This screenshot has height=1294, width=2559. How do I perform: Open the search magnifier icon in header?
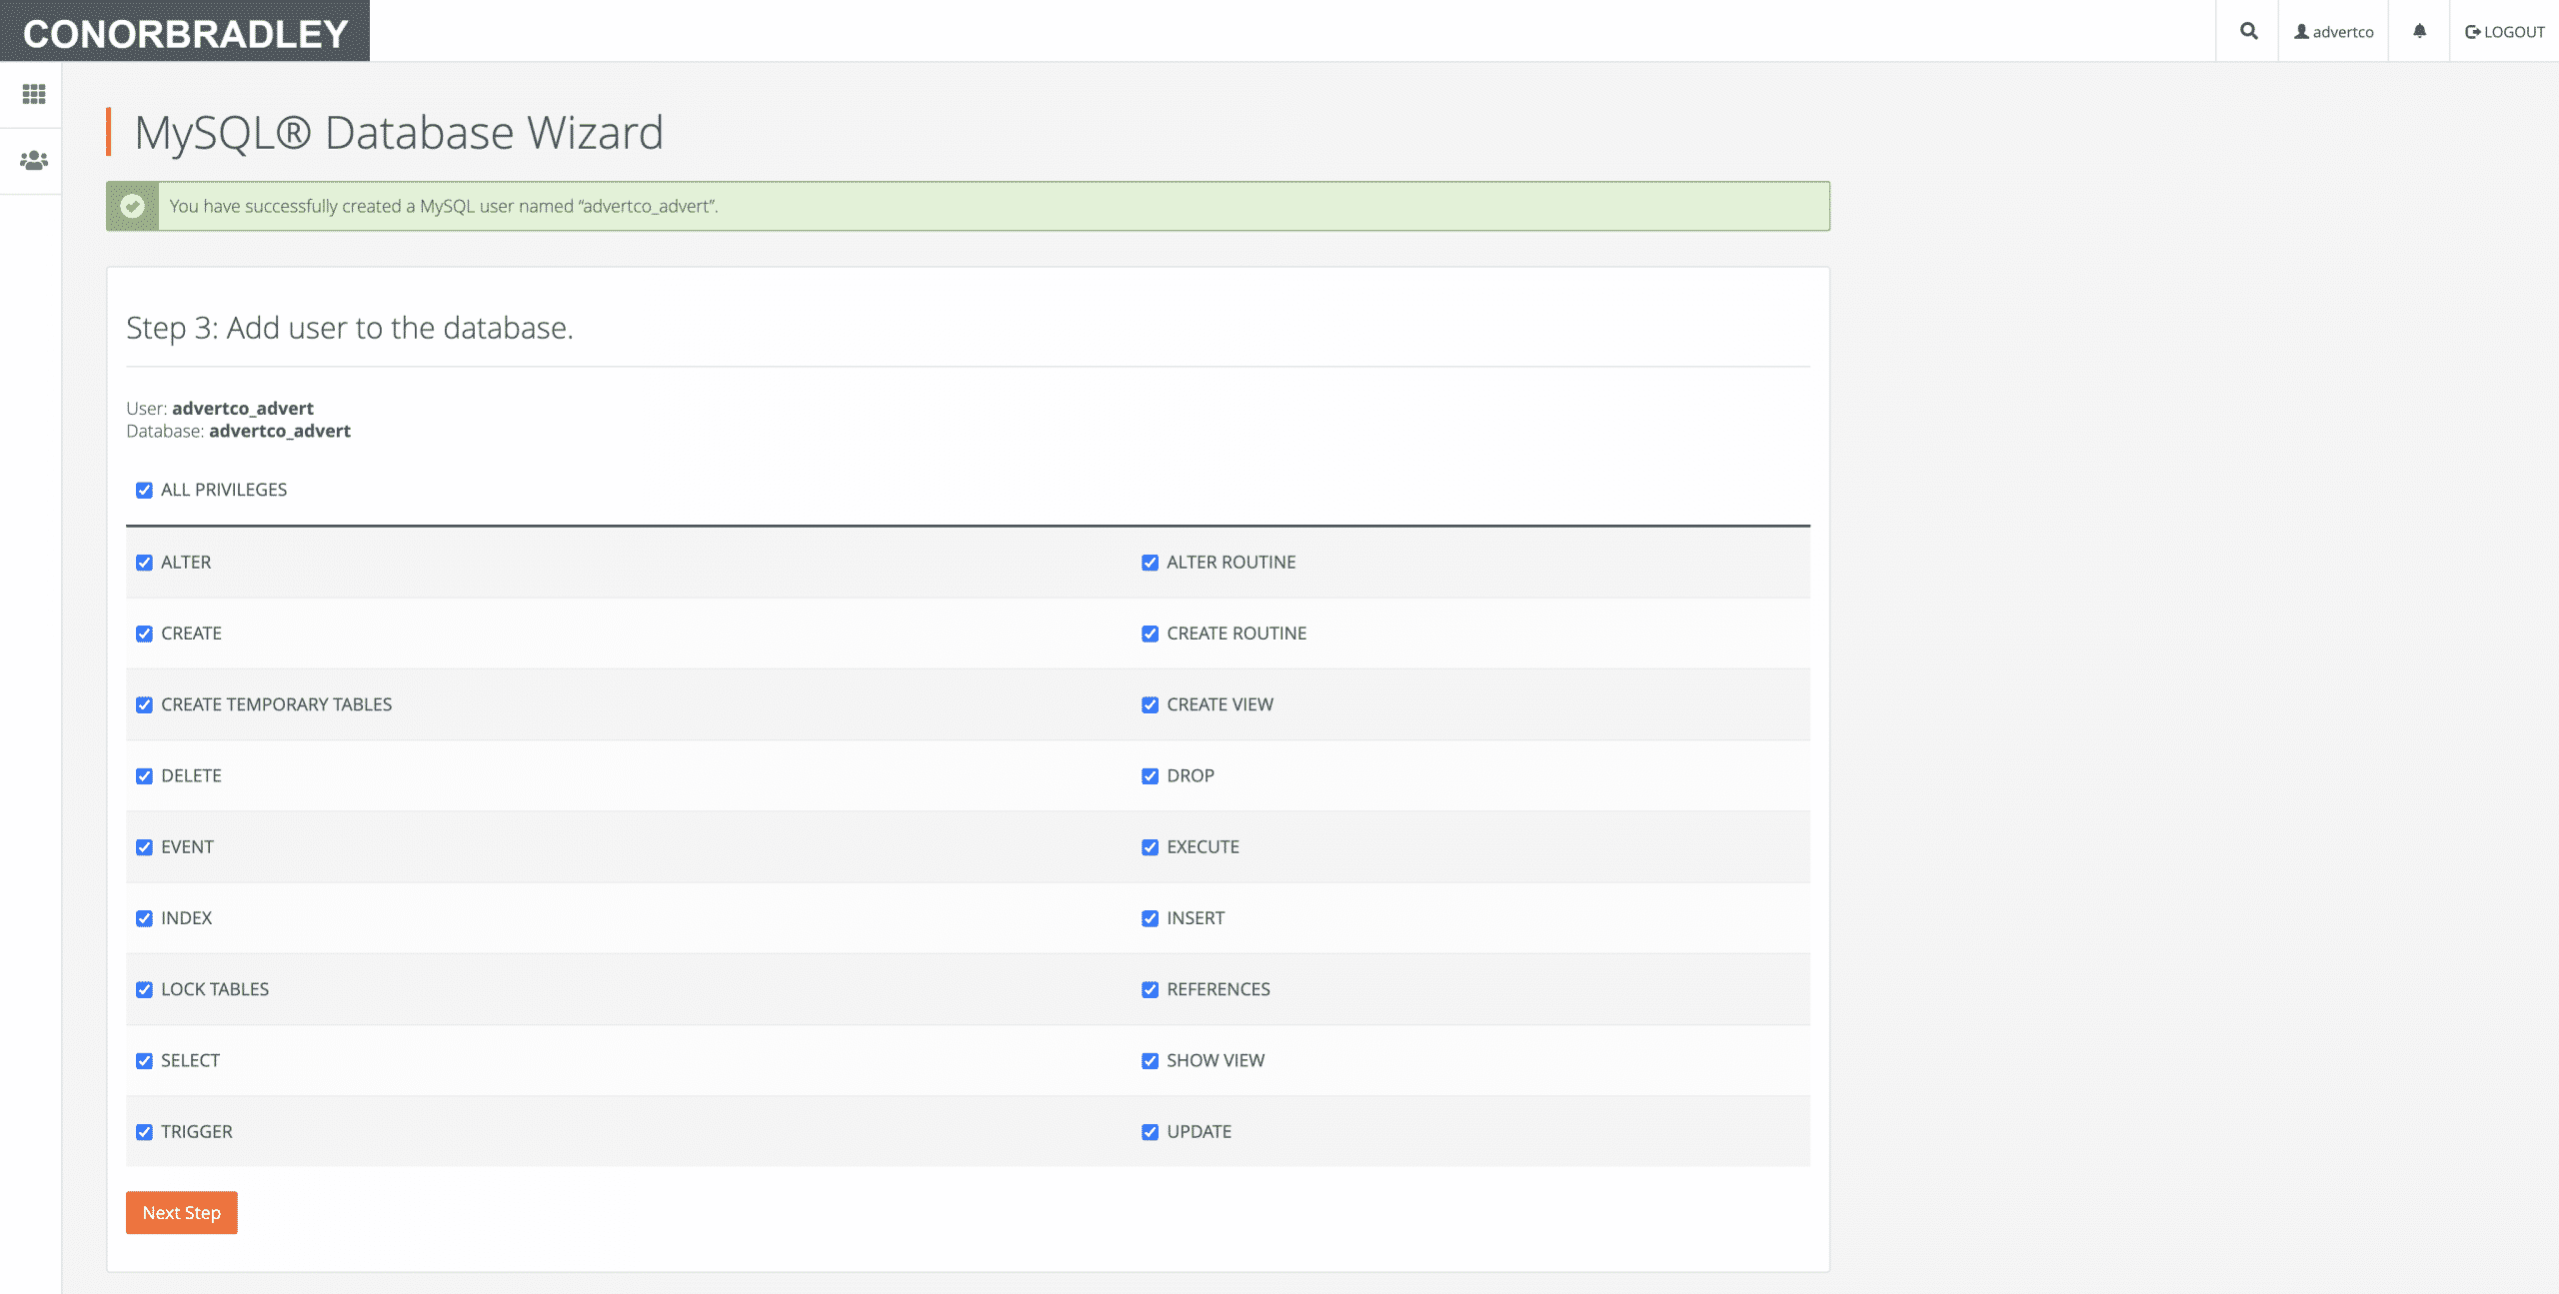[2248, 31]
